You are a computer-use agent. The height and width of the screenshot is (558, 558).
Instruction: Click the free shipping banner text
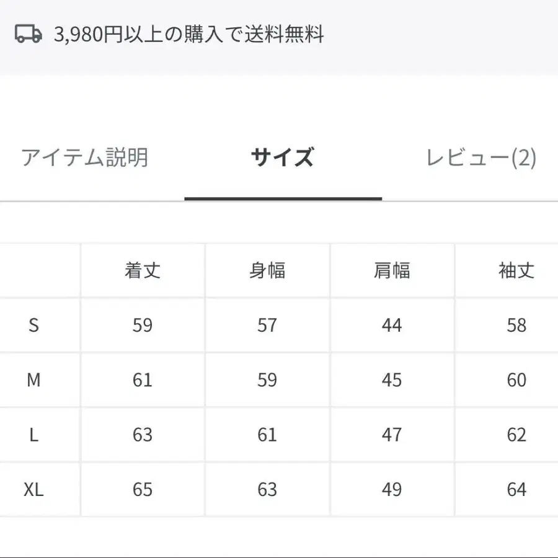coord(189,35)
